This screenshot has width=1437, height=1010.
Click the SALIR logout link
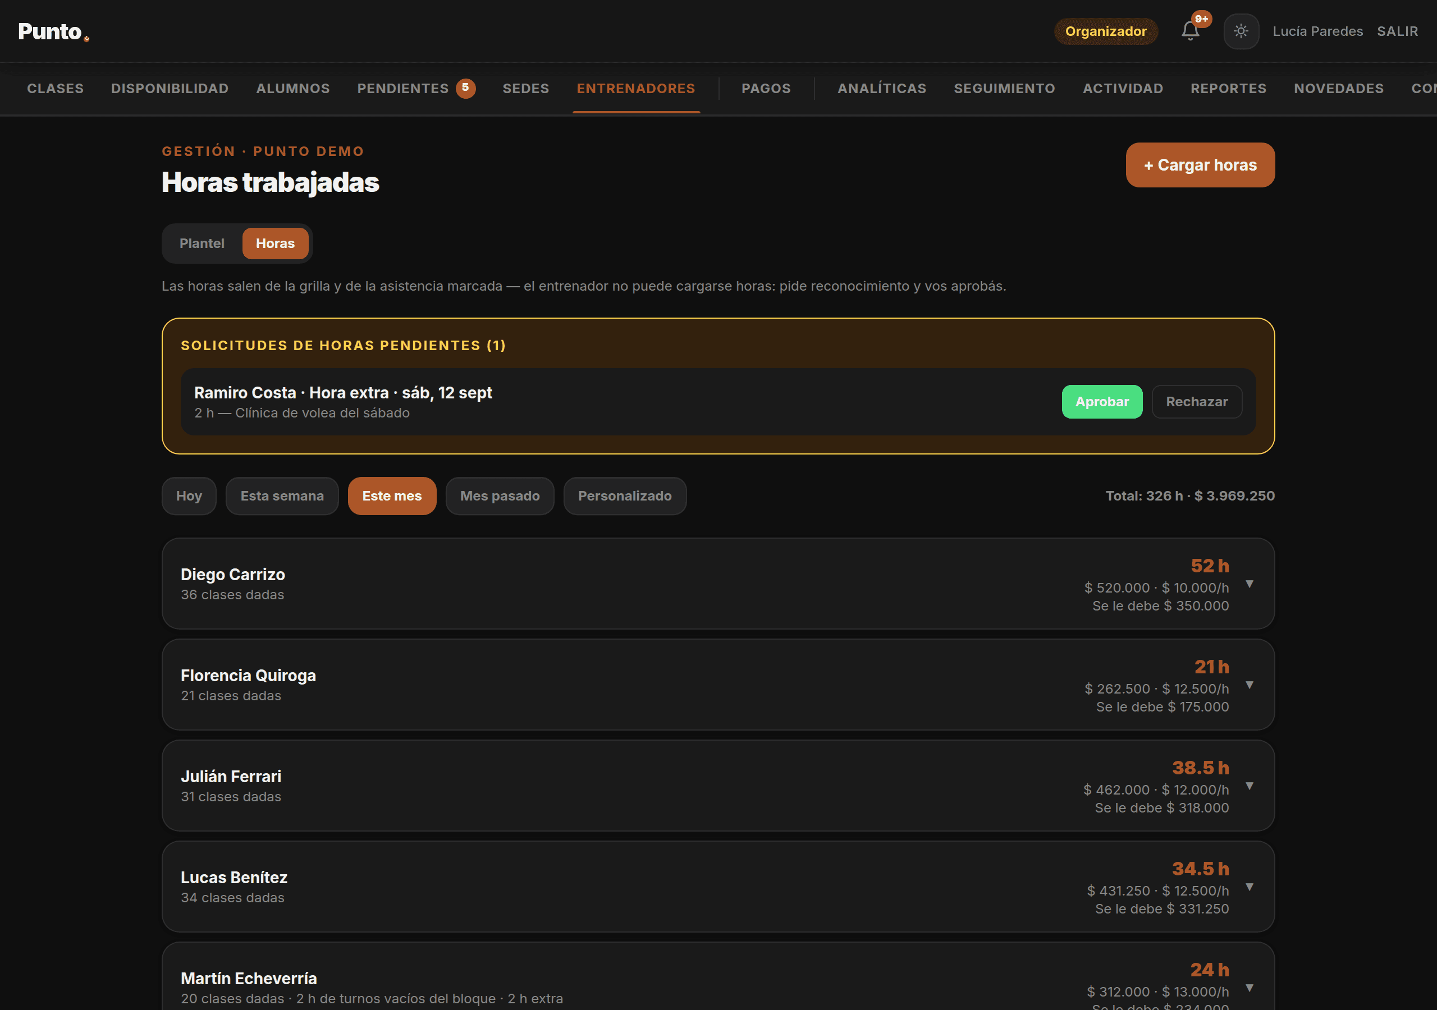point(1397,31)
